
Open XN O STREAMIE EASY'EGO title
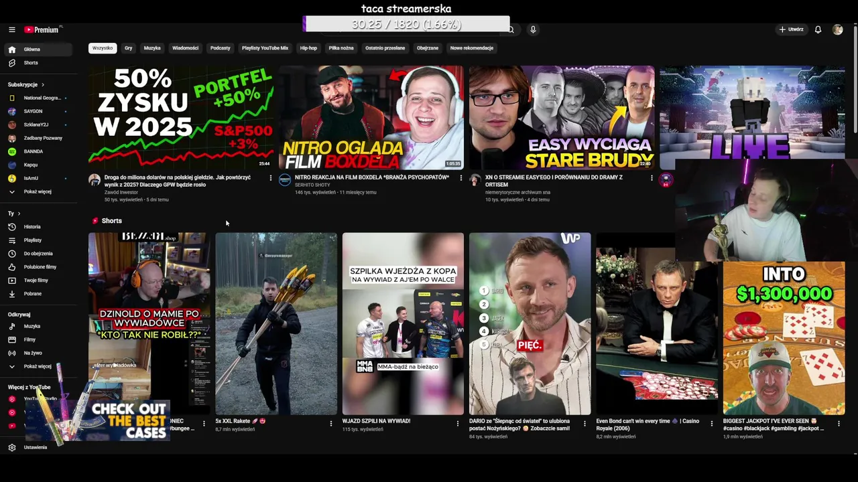click(554, 181)
